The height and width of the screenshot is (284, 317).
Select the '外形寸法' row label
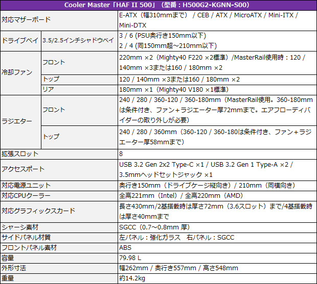(x=59, y=268)
